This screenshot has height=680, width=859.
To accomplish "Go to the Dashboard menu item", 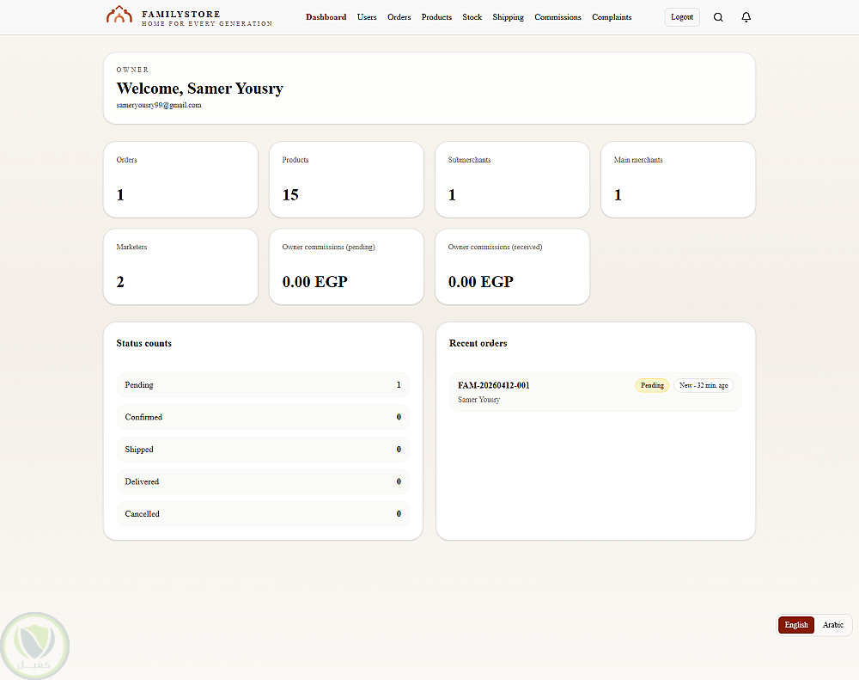I will coord(326,17).
